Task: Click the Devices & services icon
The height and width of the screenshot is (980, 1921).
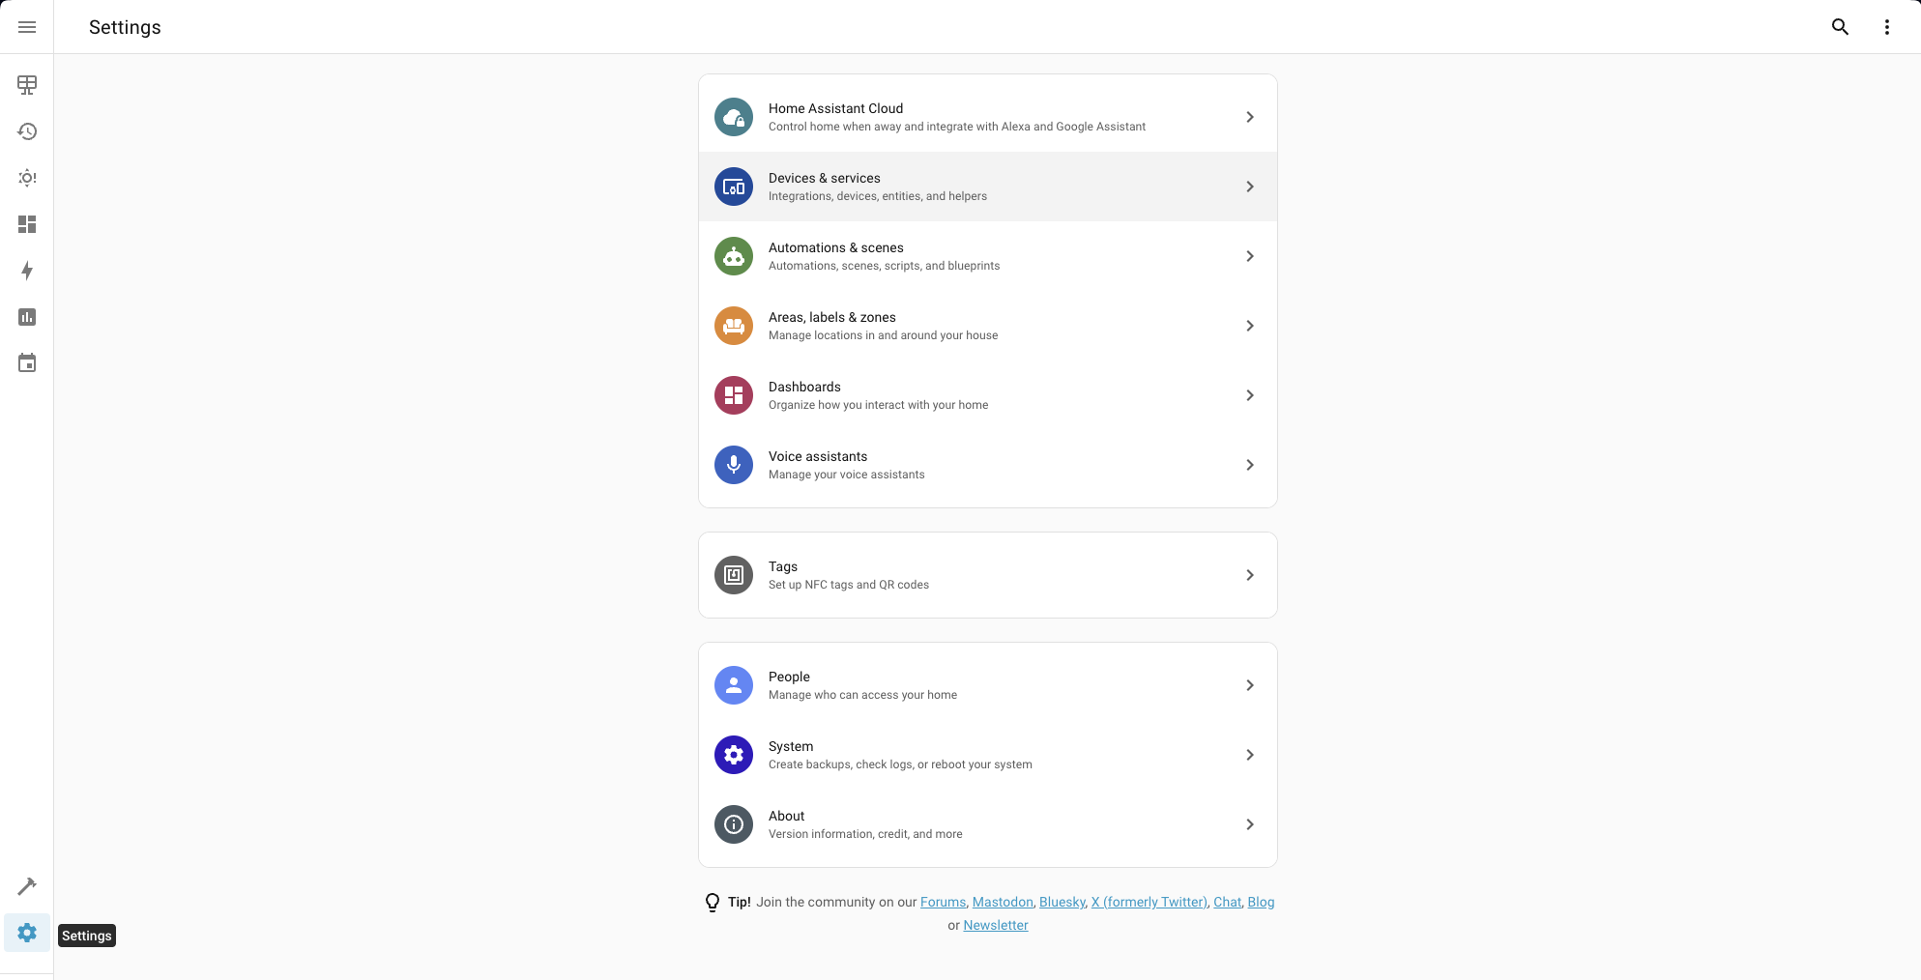Action: [x=734, y=187]
